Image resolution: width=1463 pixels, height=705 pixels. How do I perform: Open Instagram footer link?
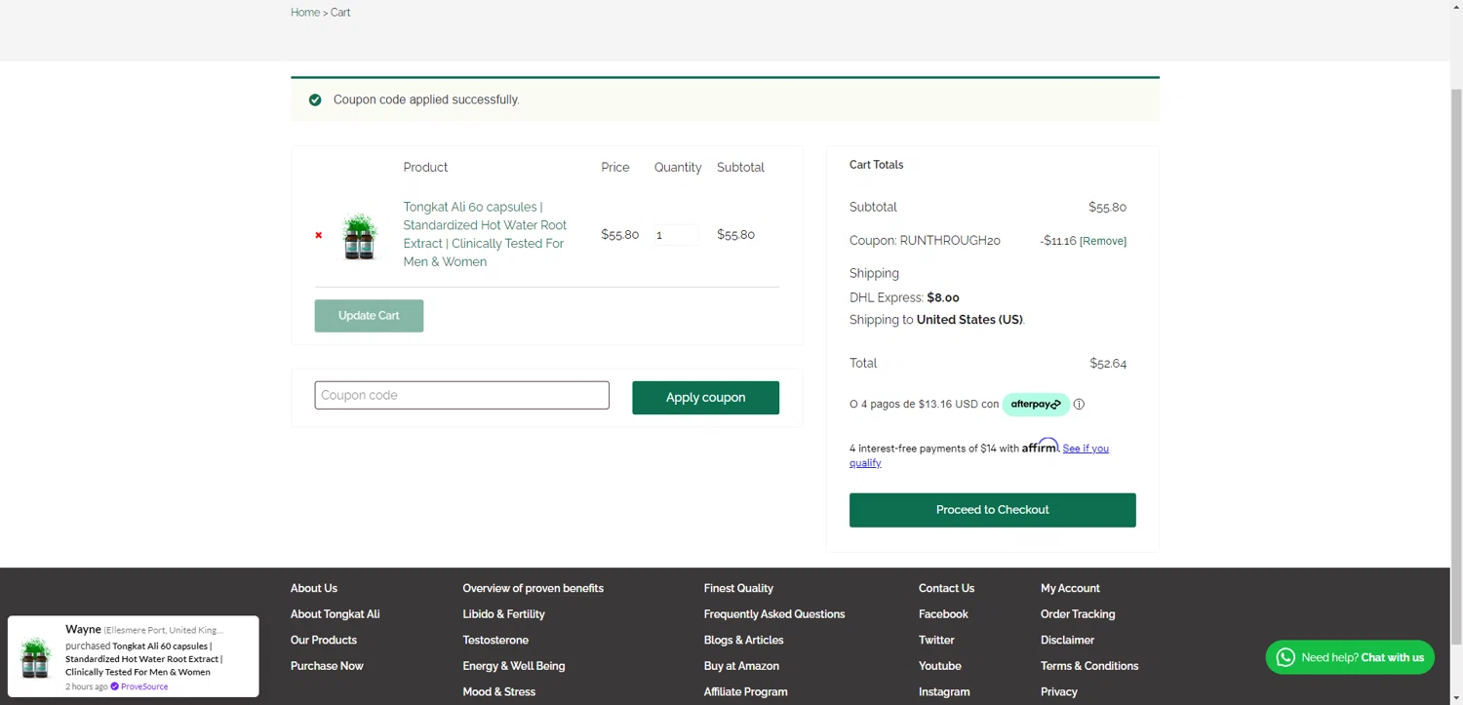click(x=944, y=691)
